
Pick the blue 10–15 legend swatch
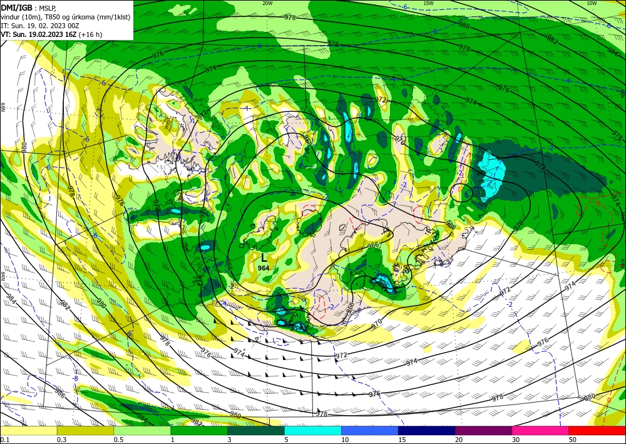pos(370,431)
